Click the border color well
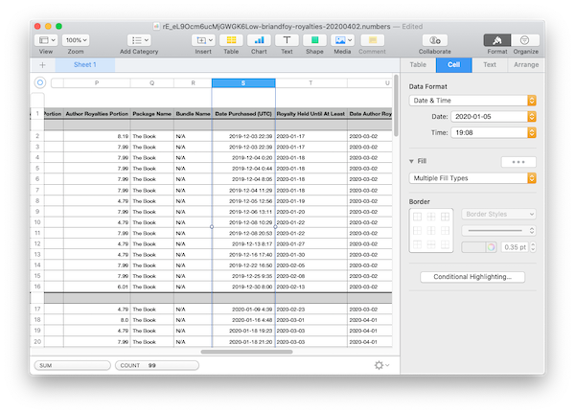575x414 pixels. click(x=473, y=247)
